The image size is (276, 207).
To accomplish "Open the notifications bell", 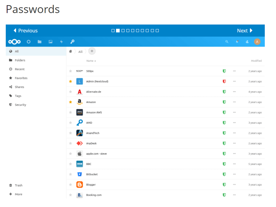I will click(x=237, y=42).
